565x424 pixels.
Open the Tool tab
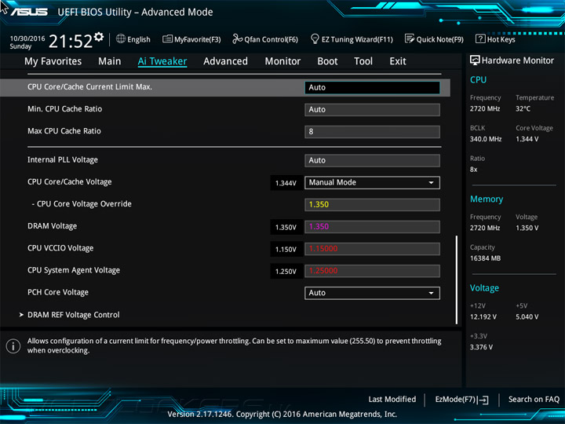click(x=363, y=61)
